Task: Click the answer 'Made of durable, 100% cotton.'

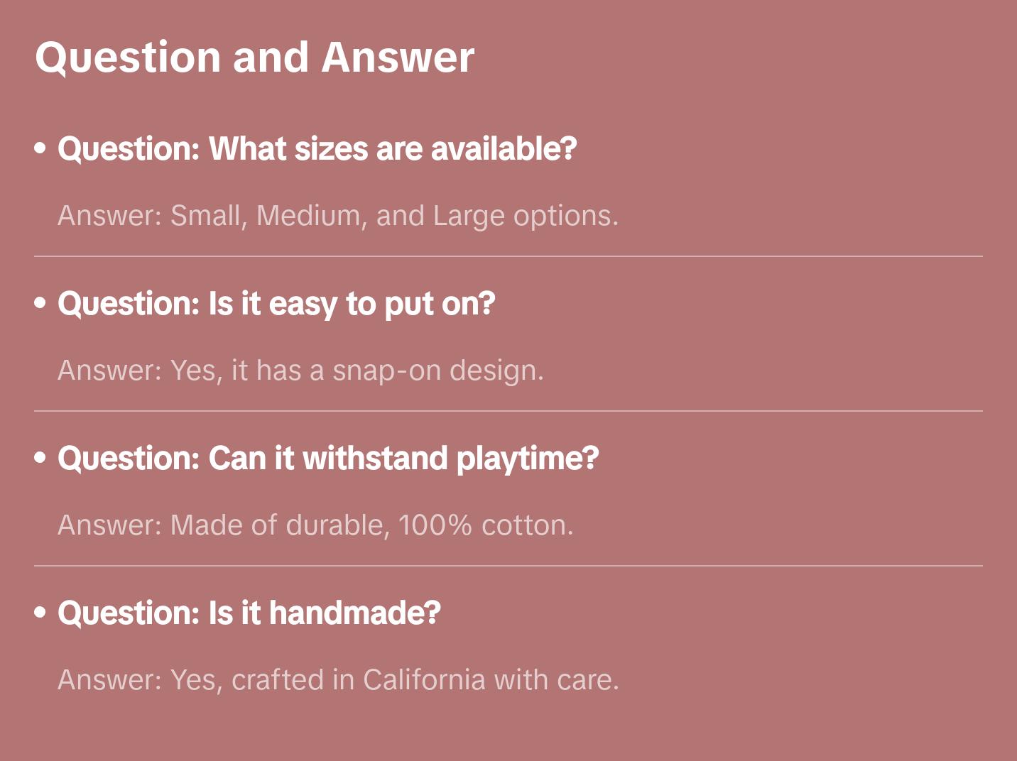Action: [315, 525]
